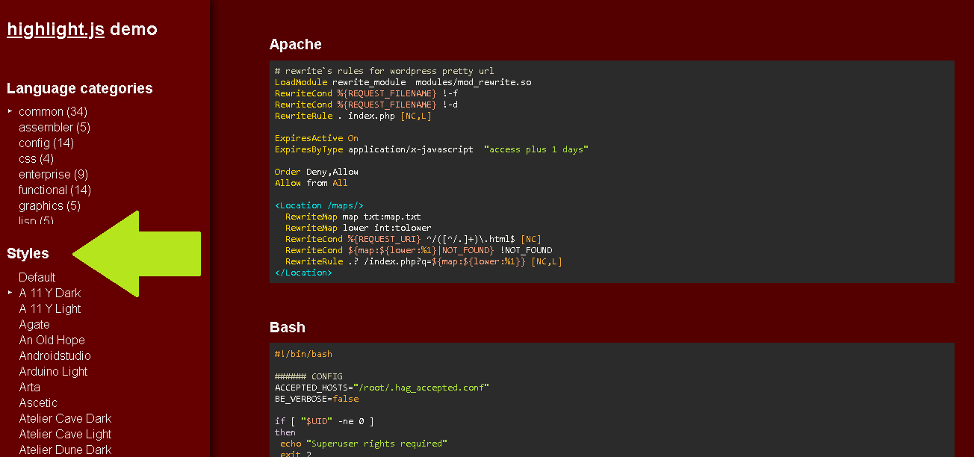974x457 pixels.
Task: Select the graphics (5) language category
Action: [49, 205]
